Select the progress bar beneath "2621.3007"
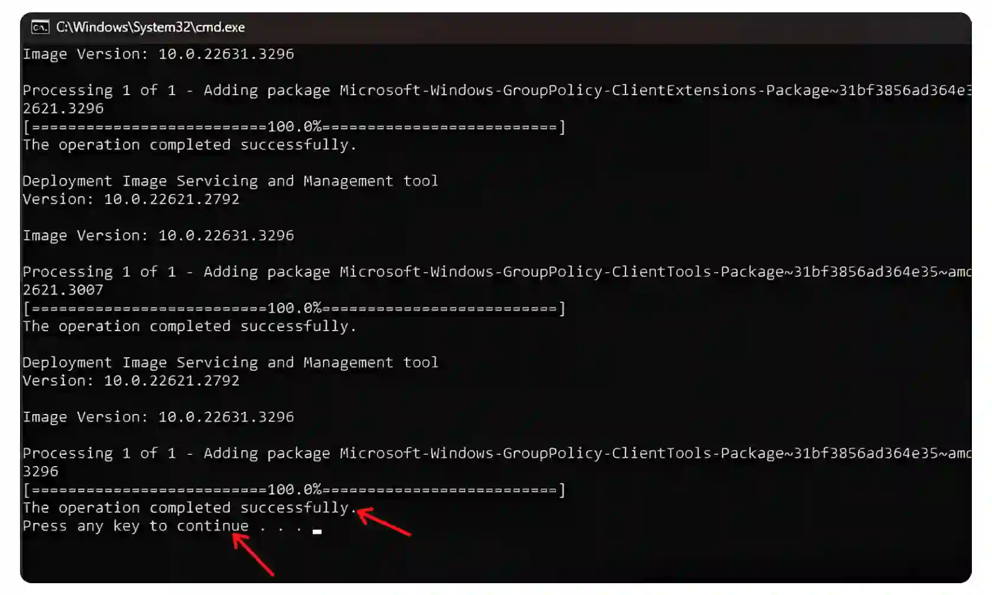The width and height of the screenshot is (992, 595). click(294, 308)
